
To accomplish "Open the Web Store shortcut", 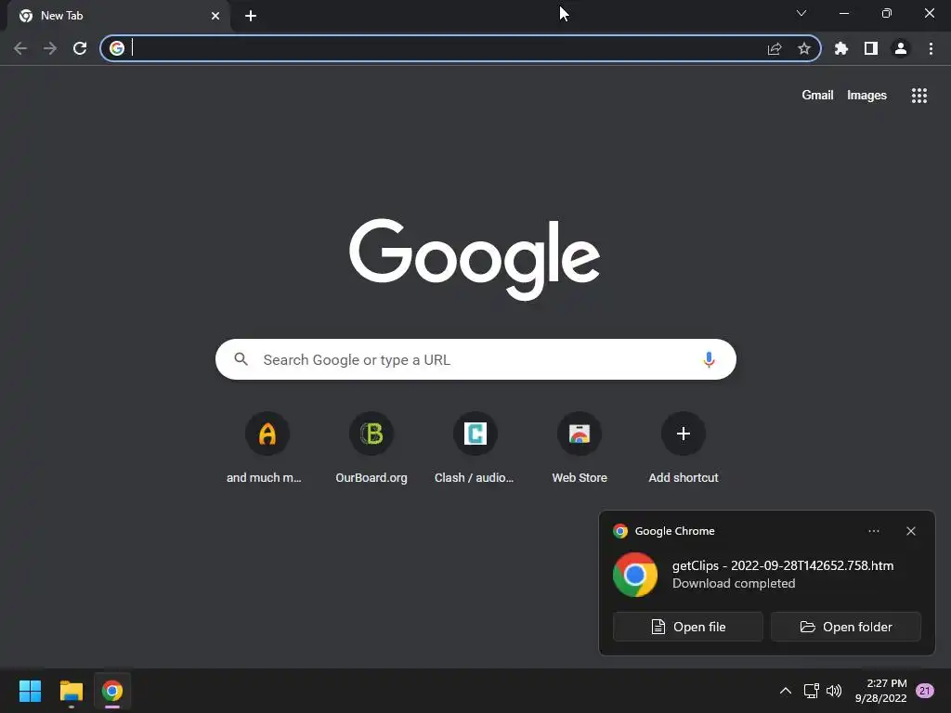I will click(580, 448).
